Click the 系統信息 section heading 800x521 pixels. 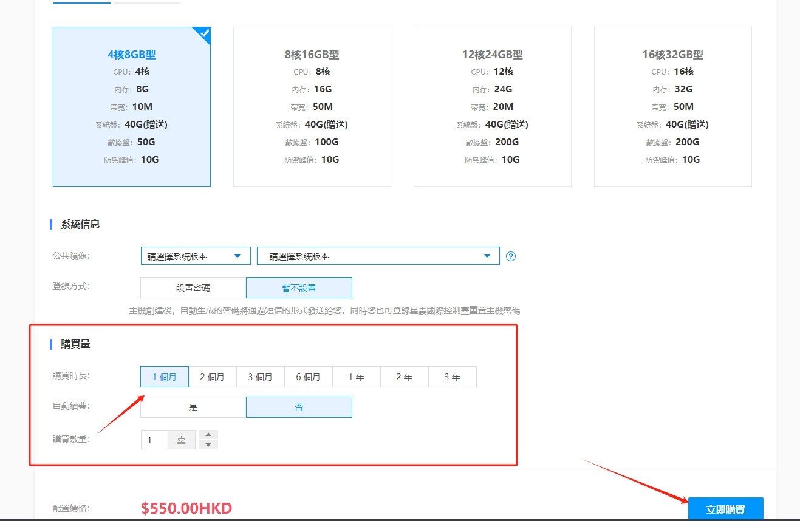click(80, 224)
